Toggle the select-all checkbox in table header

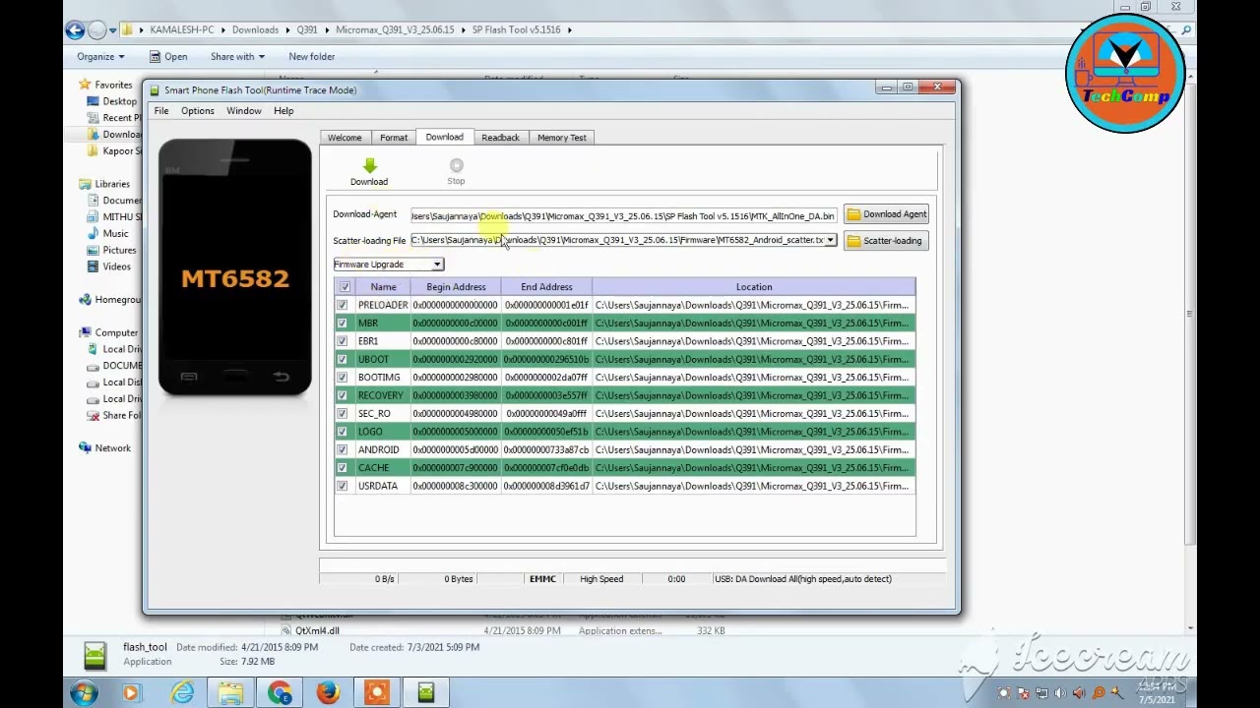[345, 287]
